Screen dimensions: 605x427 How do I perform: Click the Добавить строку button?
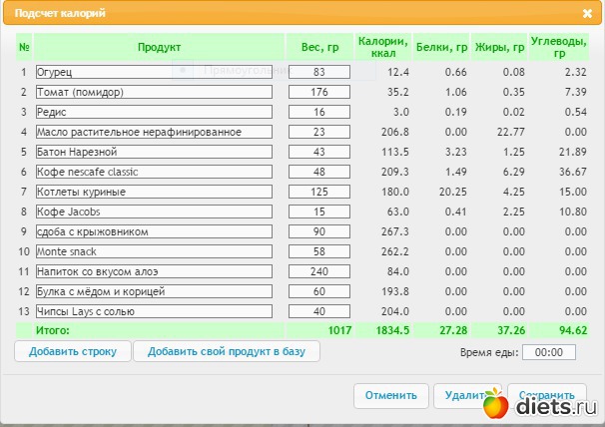(73, 351)
